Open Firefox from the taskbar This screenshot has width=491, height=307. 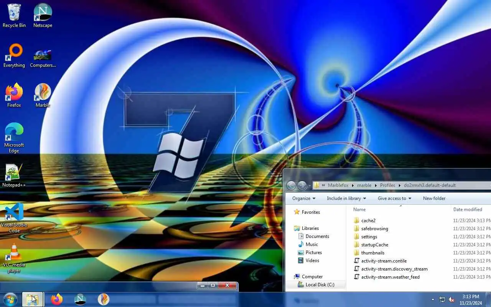click(x=57, y=299)
